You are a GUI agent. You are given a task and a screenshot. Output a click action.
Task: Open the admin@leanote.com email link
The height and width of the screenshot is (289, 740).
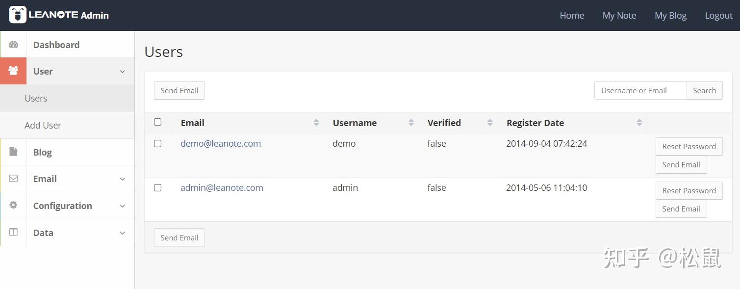tap(222, 187)
